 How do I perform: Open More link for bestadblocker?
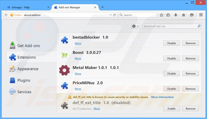tap(78, 43)
